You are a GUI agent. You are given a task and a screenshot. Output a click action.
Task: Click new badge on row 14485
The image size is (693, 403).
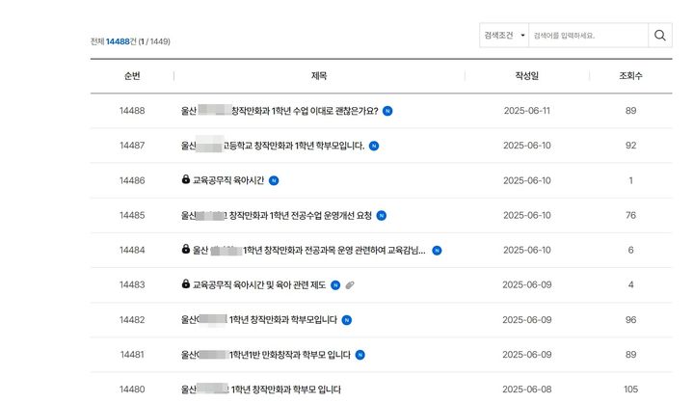click(x=382, y=216)
